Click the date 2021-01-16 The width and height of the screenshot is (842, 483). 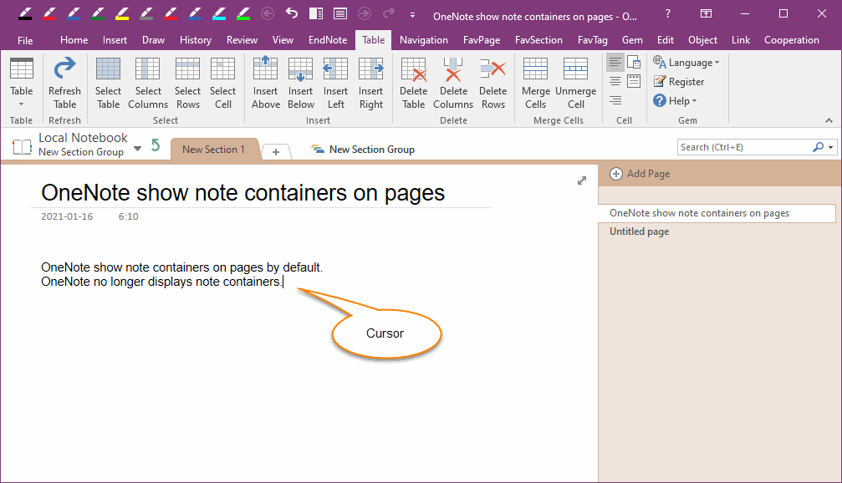[x=67, y=216]
